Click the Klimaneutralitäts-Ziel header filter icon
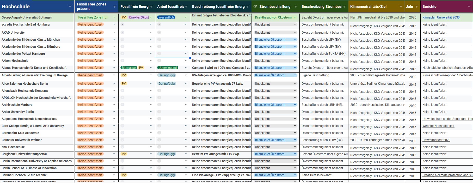The height and width of the screenshot is (183, 473). point(401,7)
